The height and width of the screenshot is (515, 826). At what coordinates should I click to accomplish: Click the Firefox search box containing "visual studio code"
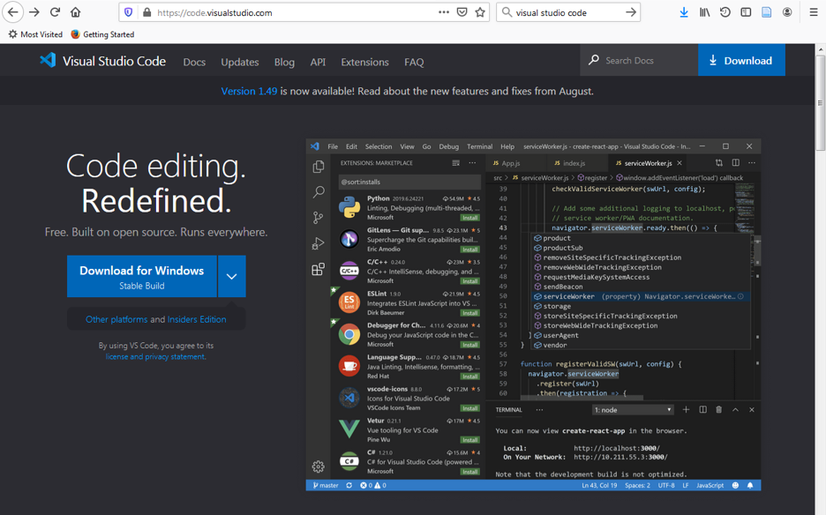(x=567, y=12)
